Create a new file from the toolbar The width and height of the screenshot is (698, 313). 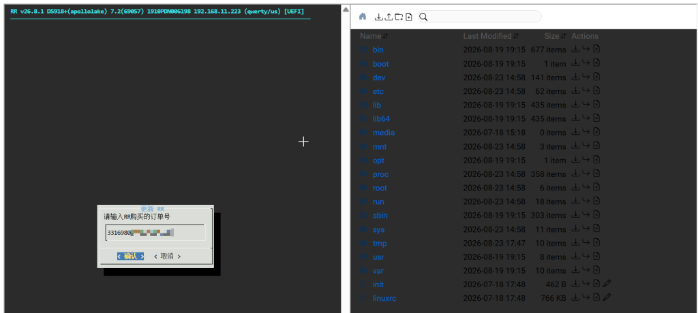tap(409, 17)
